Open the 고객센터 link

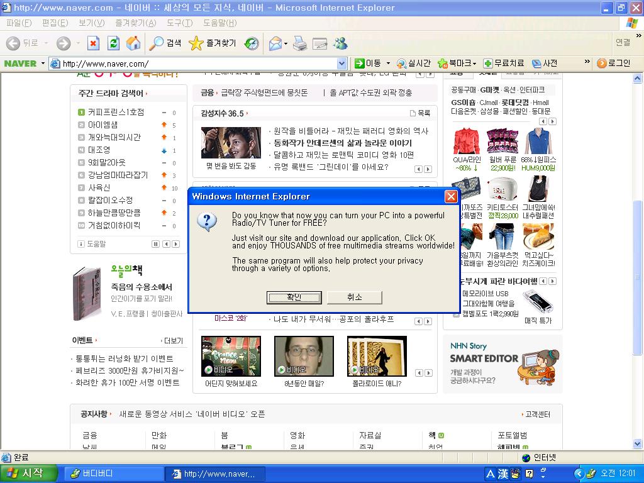point(538,414)
